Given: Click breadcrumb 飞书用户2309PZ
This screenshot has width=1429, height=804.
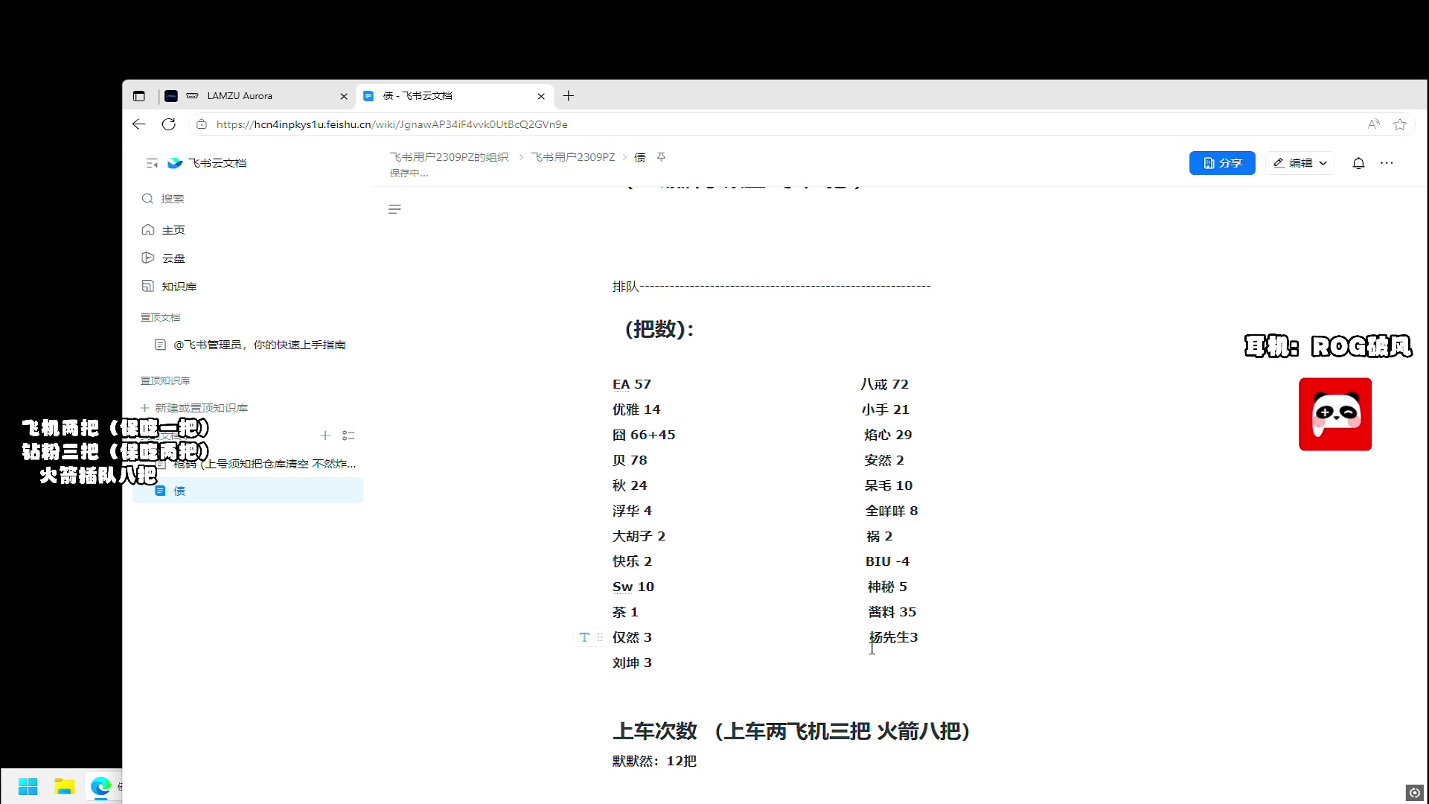Looking at the screenshot, I should [x=573, y=157].
